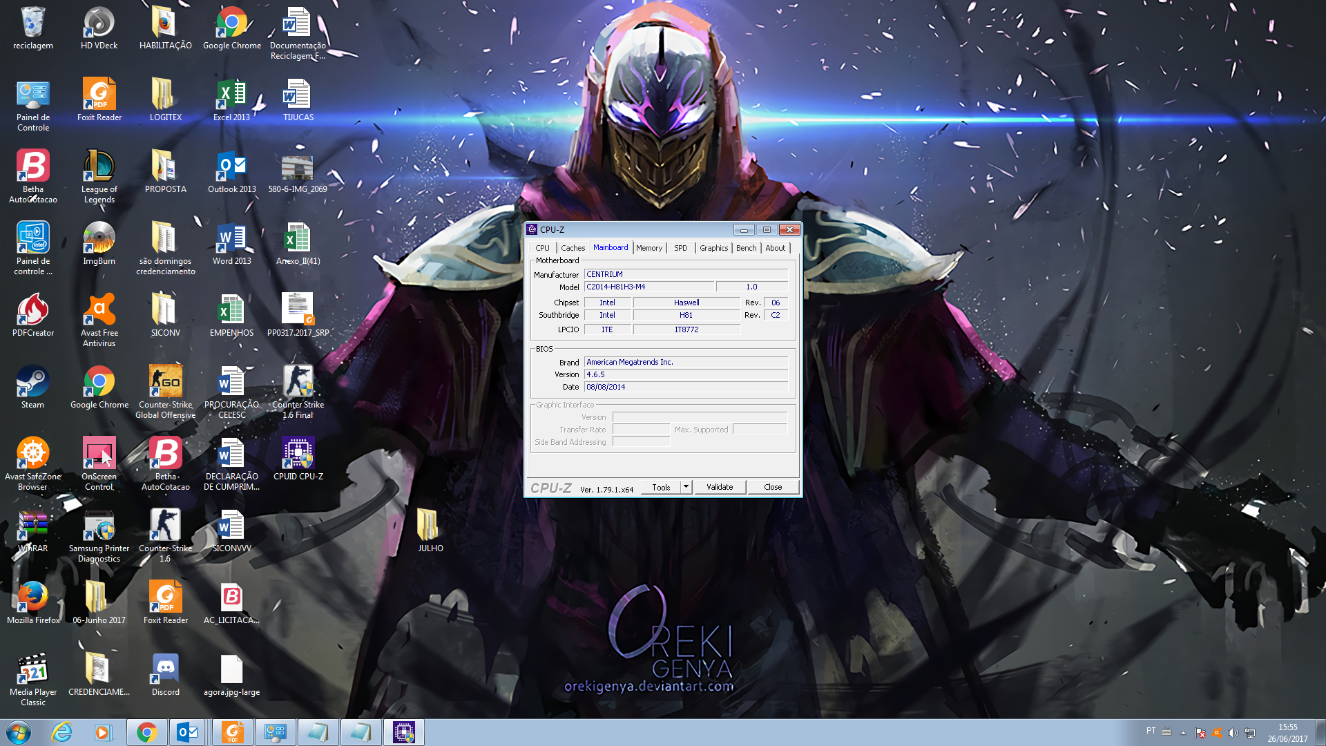Image resolution: width=1326 pixels, height=746 pixels.
Task: Minimize the CPU-Z window
Action: [744, 229]
